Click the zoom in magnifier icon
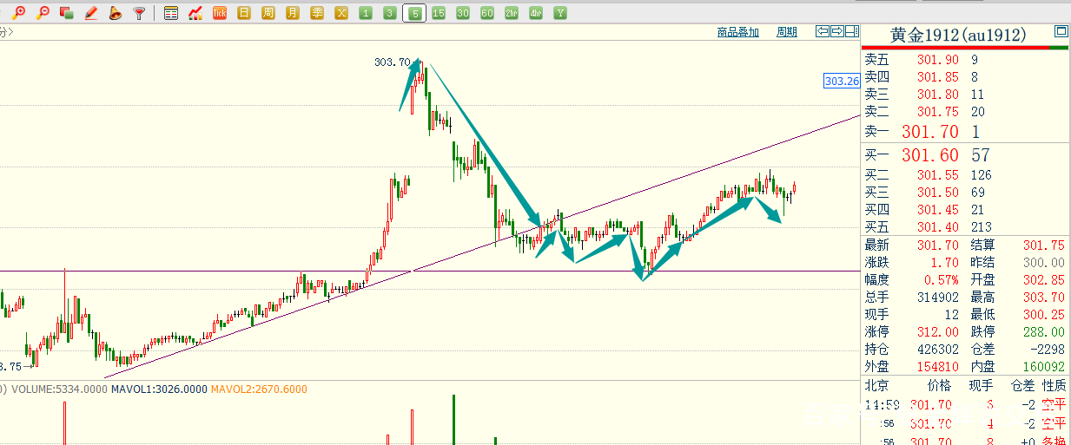Screen dimensions: 1071x445 pyautogui.click(x=19, y=13)
